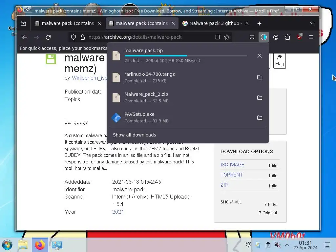Open ISO IMAGE download option

(232, 165)
